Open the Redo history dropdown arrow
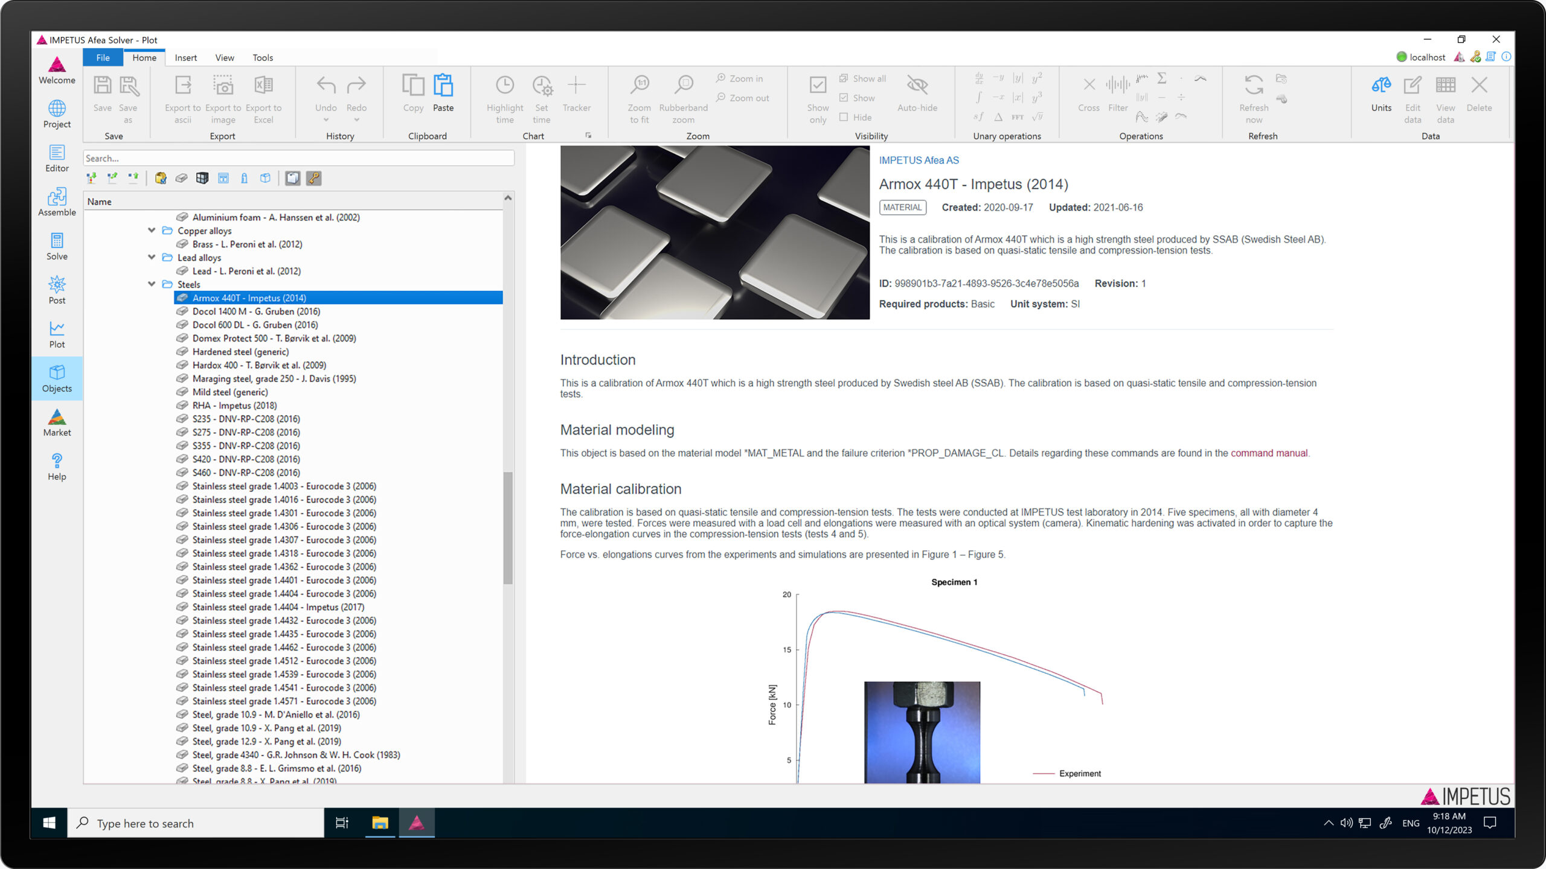 pyautogui.click(x=356, y=120)
